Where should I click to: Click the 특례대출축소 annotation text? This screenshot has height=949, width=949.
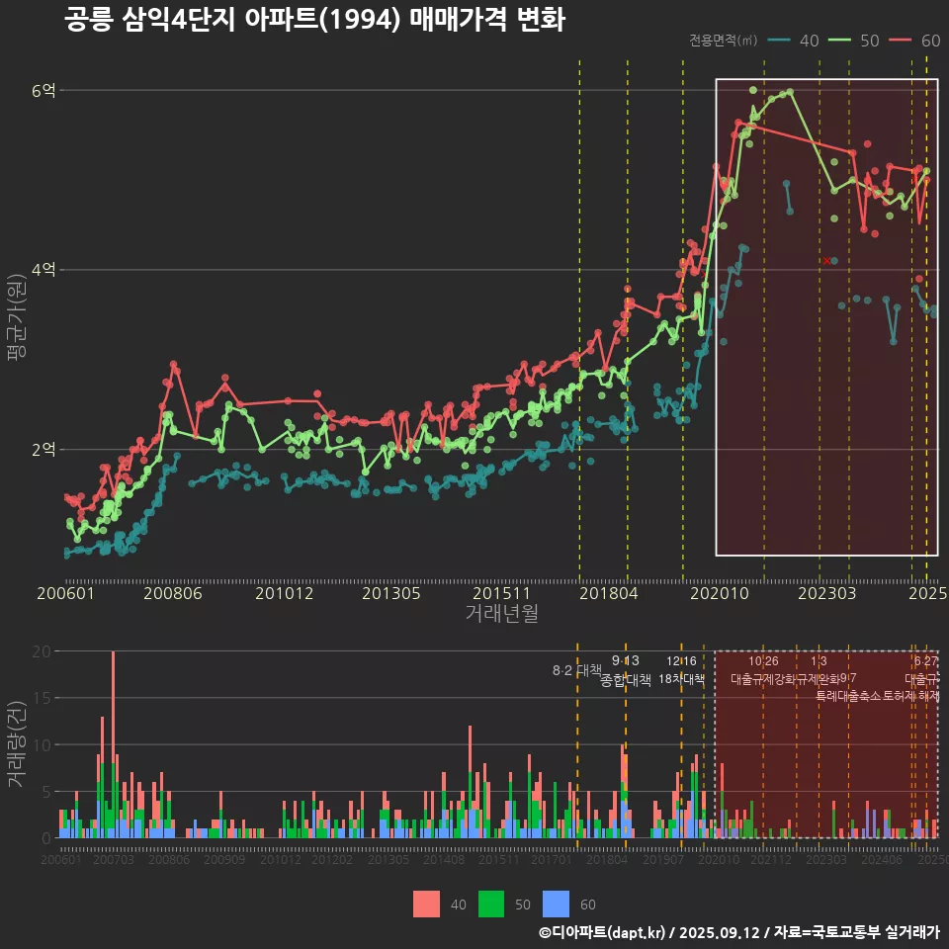[847, 696]
